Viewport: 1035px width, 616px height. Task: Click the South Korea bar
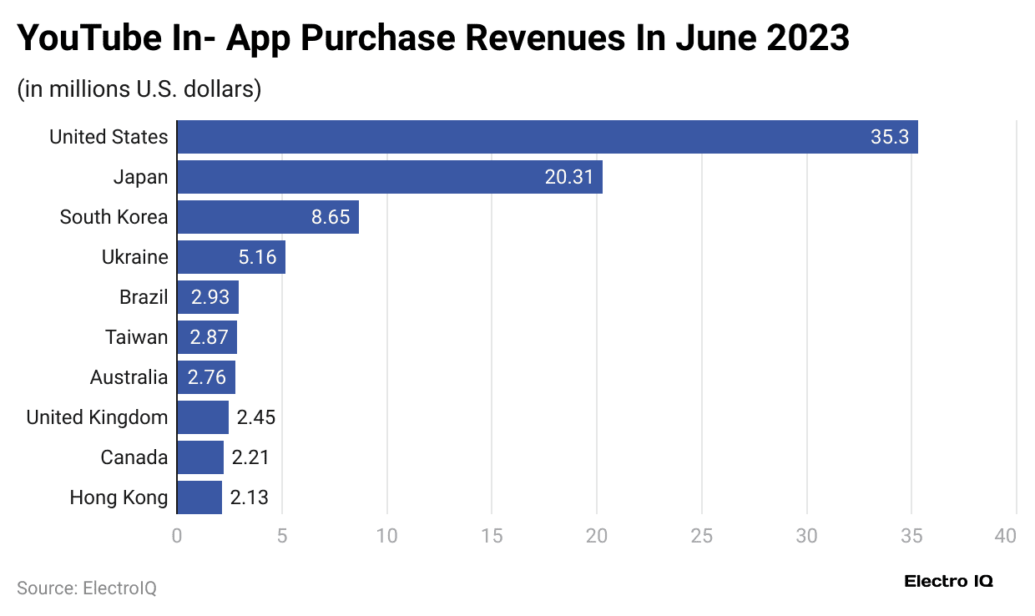(267, 216)
